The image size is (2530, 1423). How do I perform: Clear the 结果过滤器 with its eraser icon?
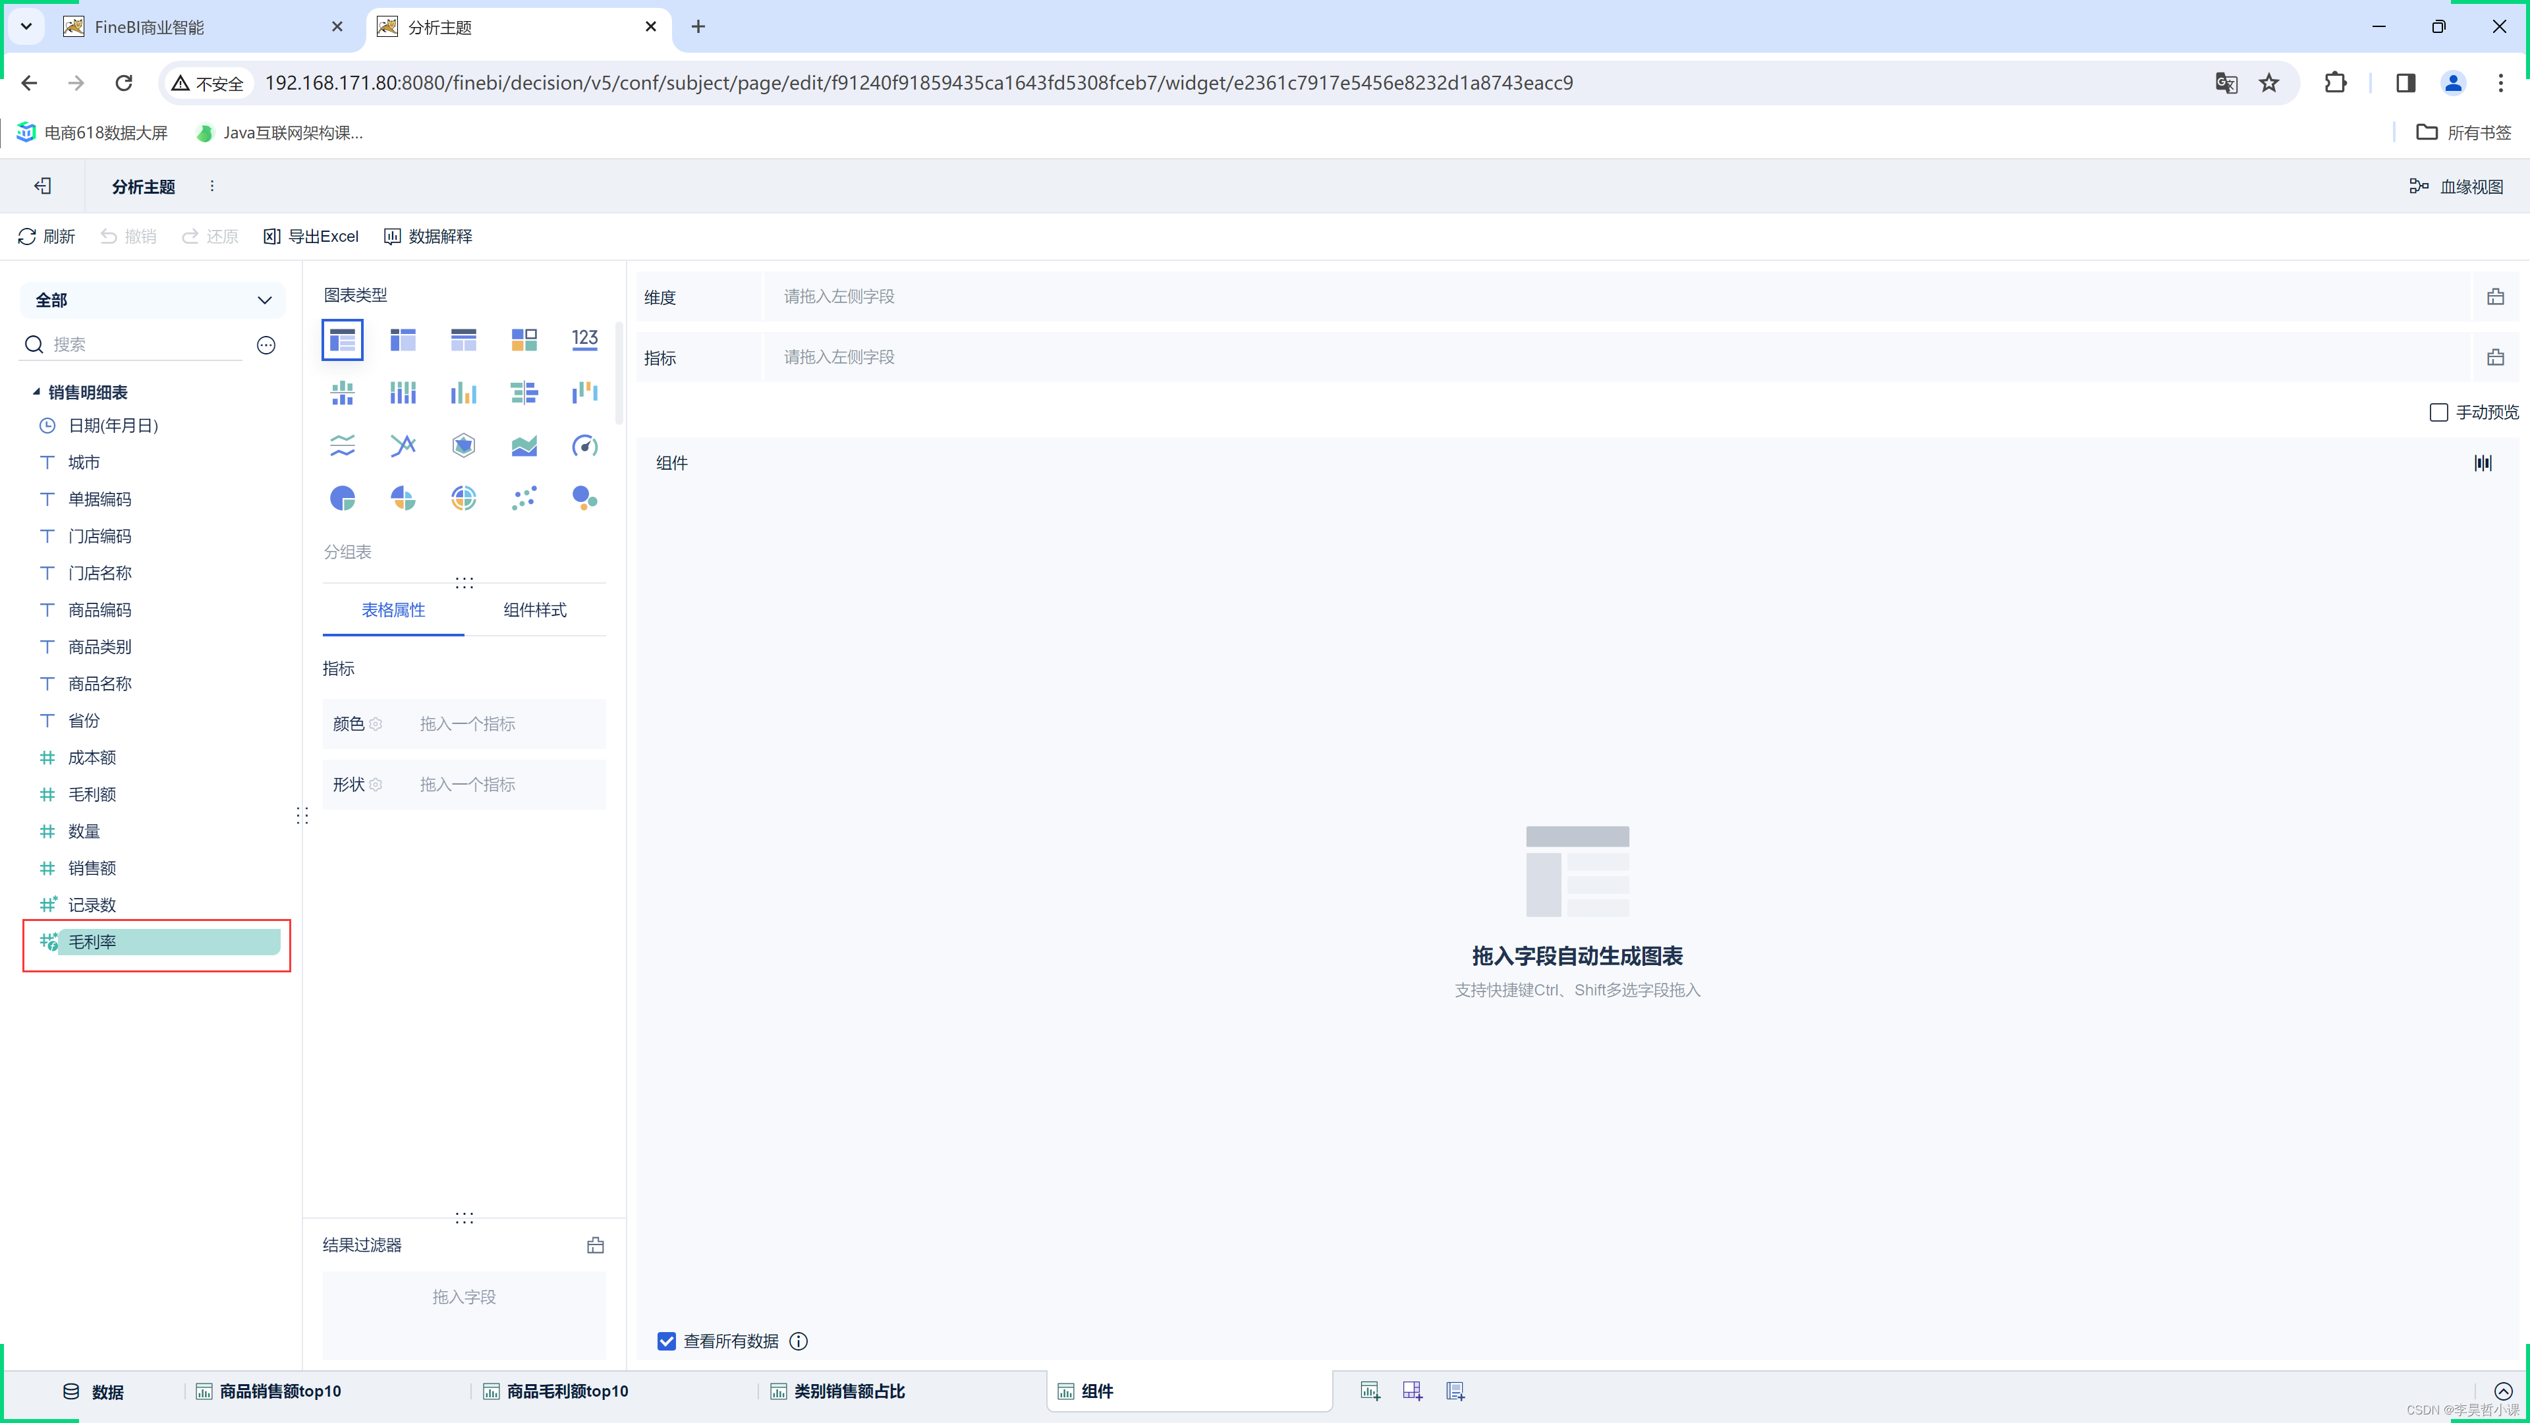coord(595,1245)
